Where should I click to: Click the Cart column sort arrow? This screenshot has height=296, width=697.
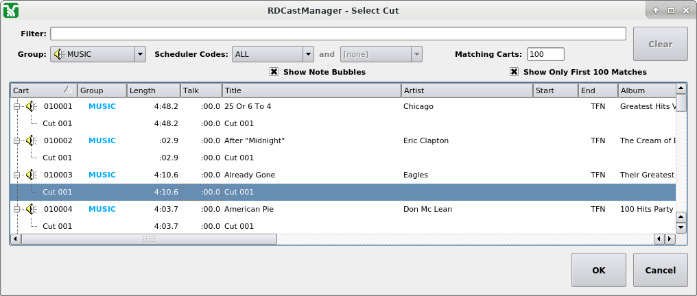pyautogui.click(x=67, y=90)
